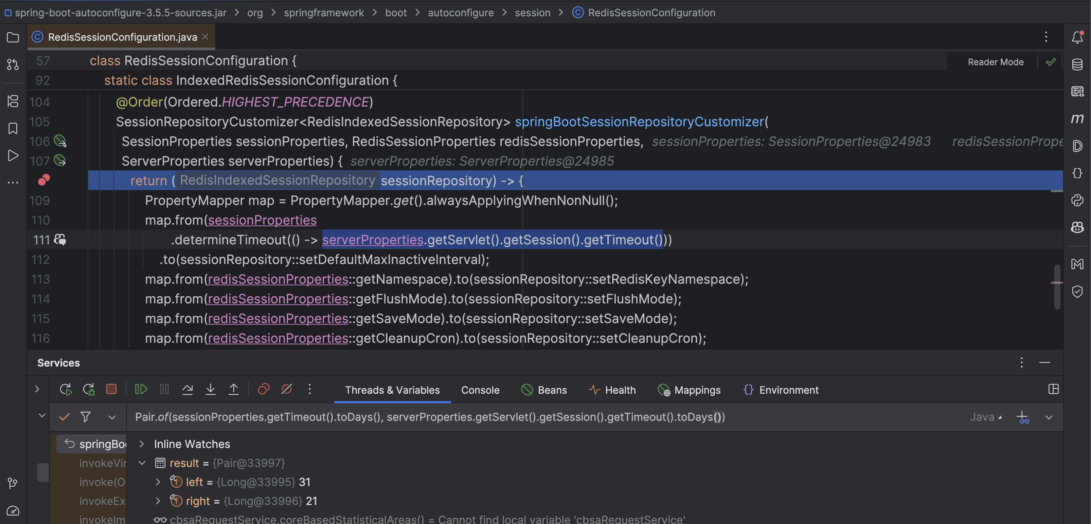Open the Notifications bell icon

[x=1077, y=37]
